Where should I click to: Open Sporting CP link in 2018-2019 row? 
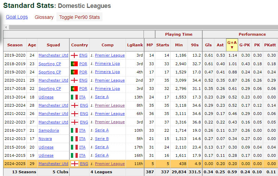[x=50, y=64]
